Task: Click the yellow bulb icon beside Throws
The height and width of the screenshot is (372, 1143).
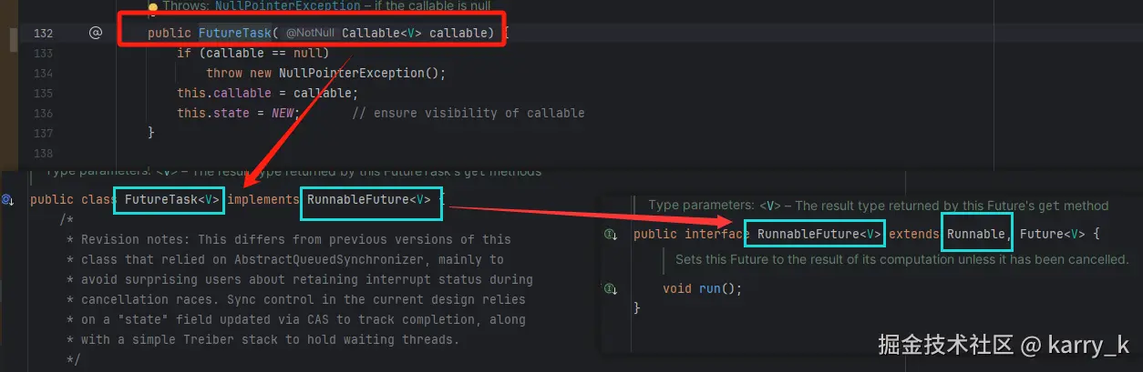Action: [x=153, y=5]
